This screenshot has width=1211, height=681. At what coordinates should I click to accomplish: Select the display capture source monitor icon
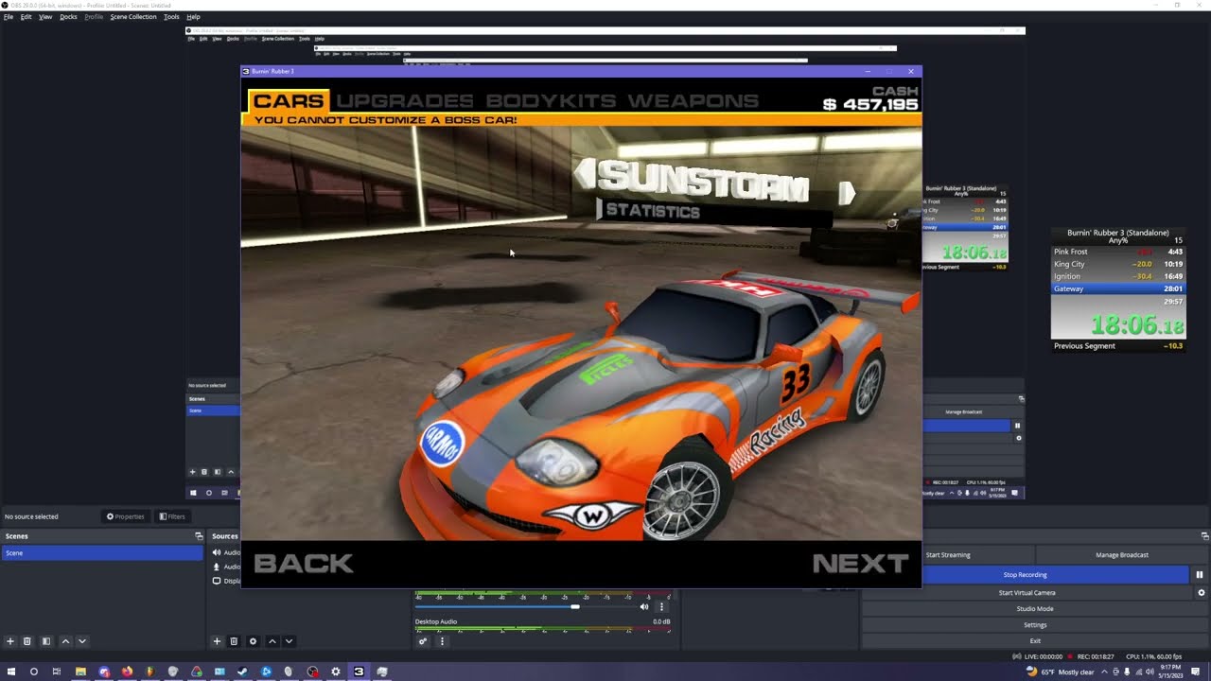217,581
